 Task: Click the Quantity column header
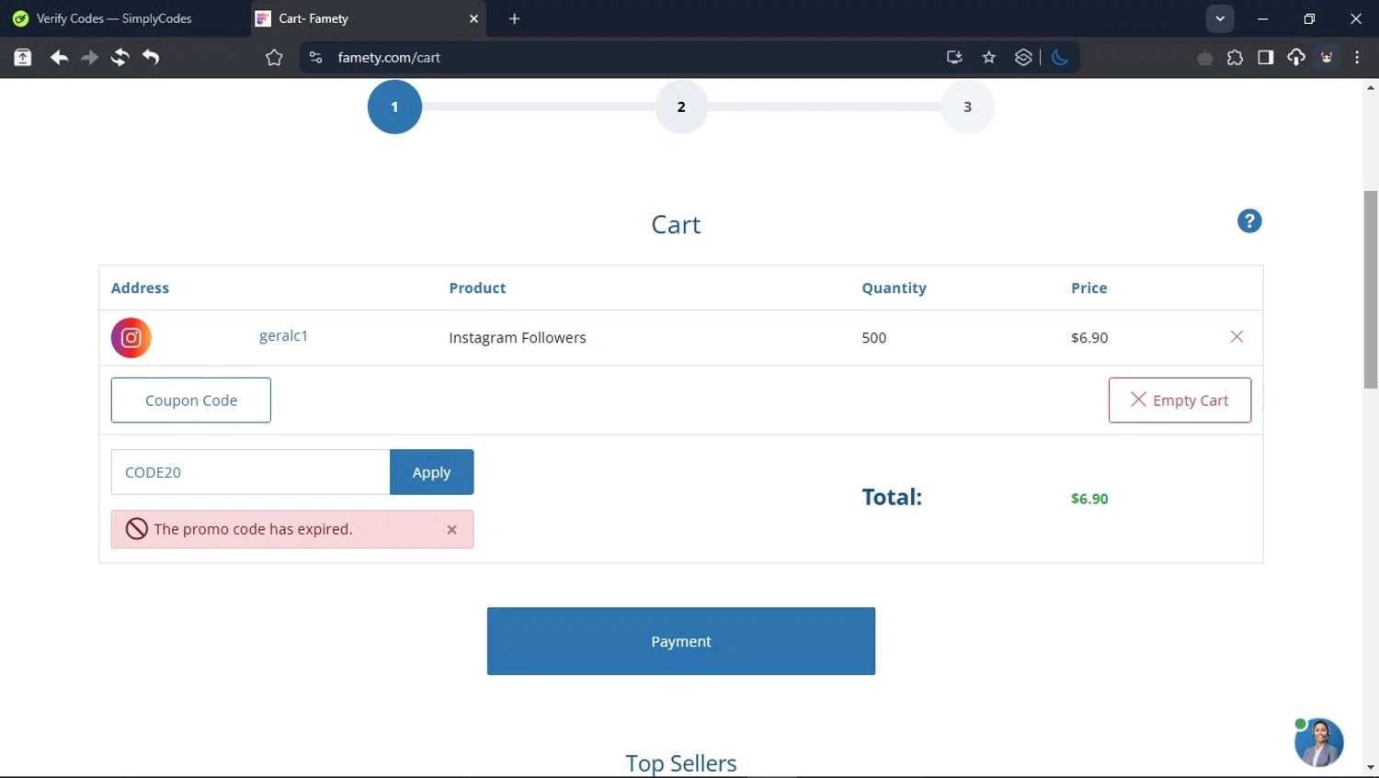pos(894,288)
